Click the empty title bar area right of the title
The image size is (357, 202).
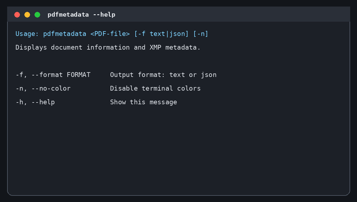pyautogui.click(x=232, y=15)
